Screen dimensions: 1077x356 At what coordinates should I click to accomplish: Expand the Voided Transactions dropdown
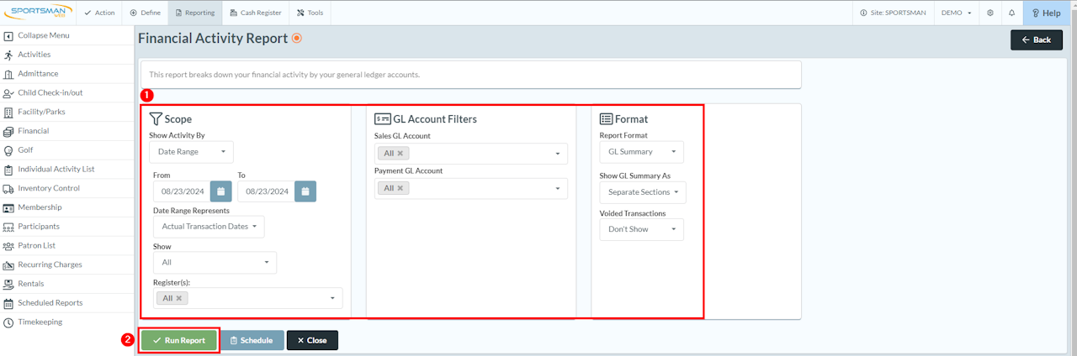(641, 229)
